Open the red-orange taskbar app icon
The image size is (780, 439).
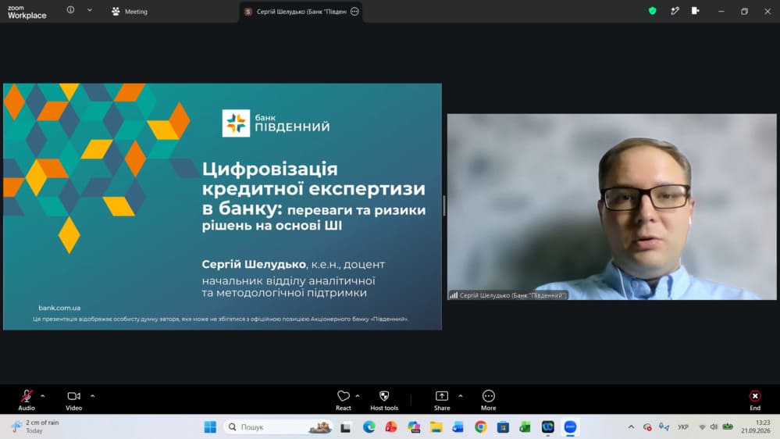pyautogui.click(x=391, y=427)
